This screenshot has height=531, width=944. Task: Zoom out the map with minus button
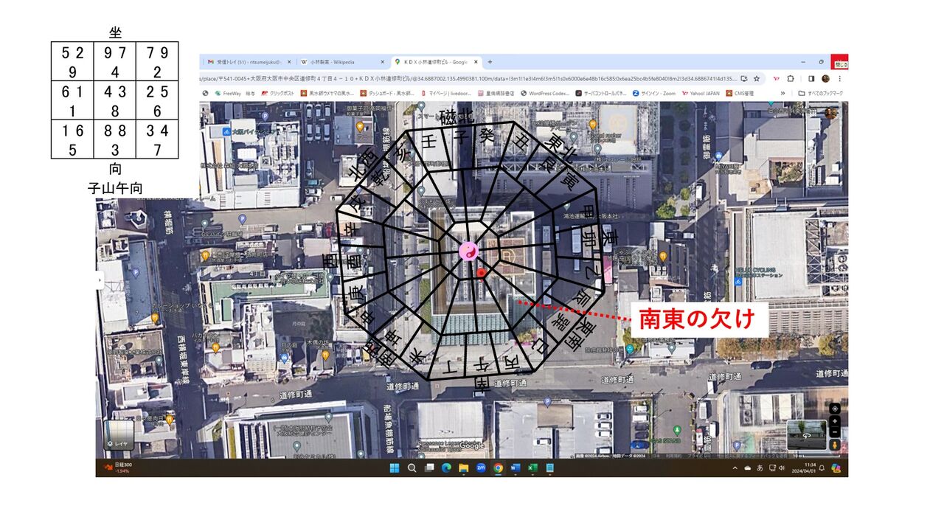pos(835,432)
